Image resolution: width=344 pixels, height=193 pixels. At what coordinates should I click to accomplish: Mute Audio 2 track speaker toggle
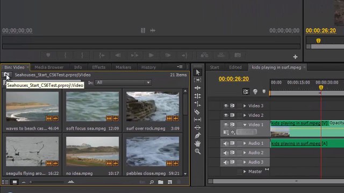click(226, 153)
